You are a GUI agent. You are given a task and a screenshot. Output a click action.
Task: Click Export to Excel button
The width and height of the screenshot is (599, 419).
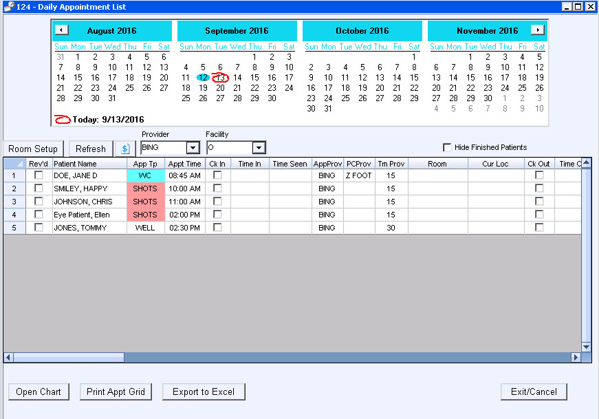204,392
